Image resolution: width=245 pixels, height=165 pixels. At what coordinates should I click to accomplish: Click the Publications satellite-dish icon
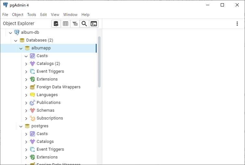tap(32, 103)
